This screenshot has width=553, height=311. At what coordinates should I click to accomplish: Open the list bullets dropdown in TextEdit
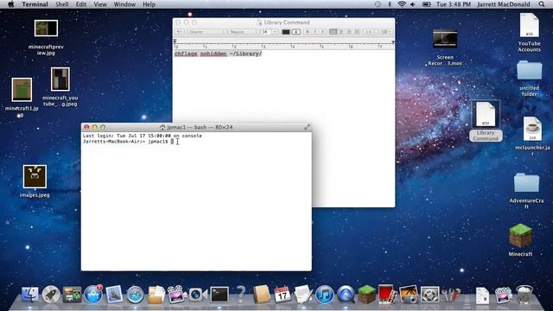point(386,32)
